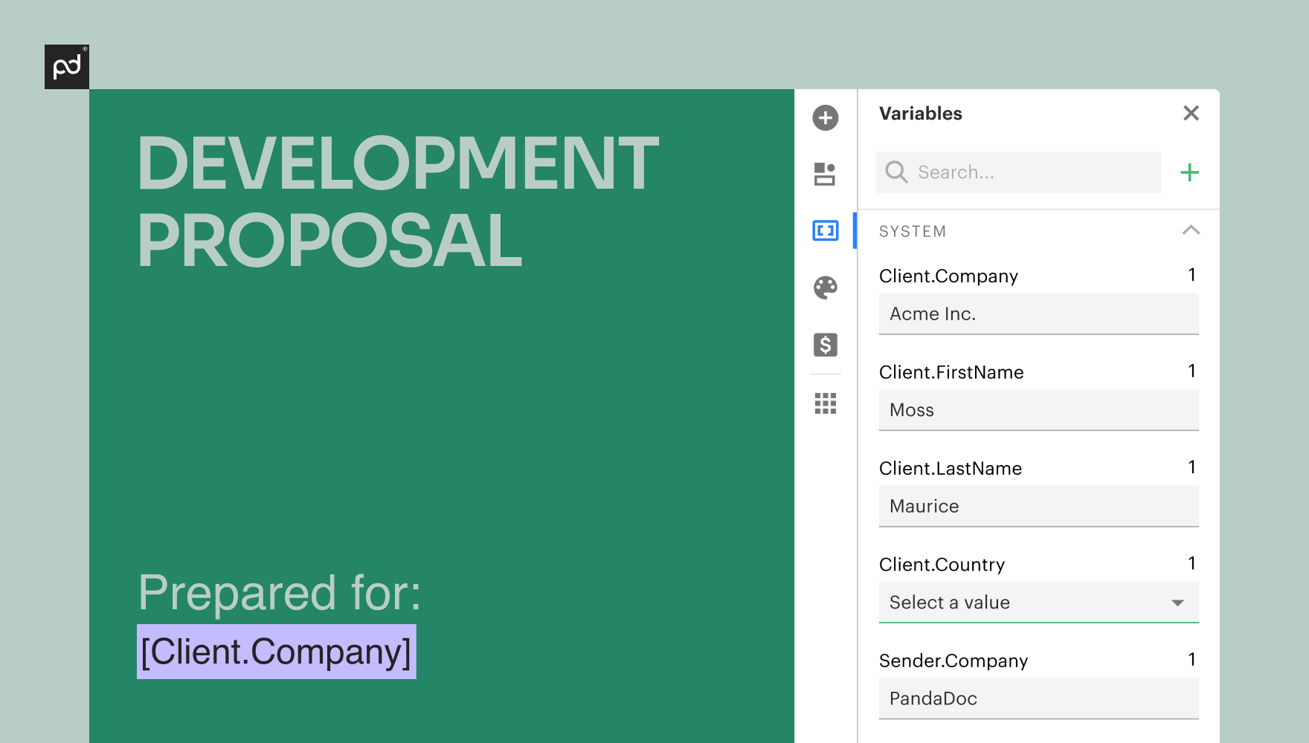Click the PandaDoc logo
This screenshot has height=743, width=1309.
(67, 67)
